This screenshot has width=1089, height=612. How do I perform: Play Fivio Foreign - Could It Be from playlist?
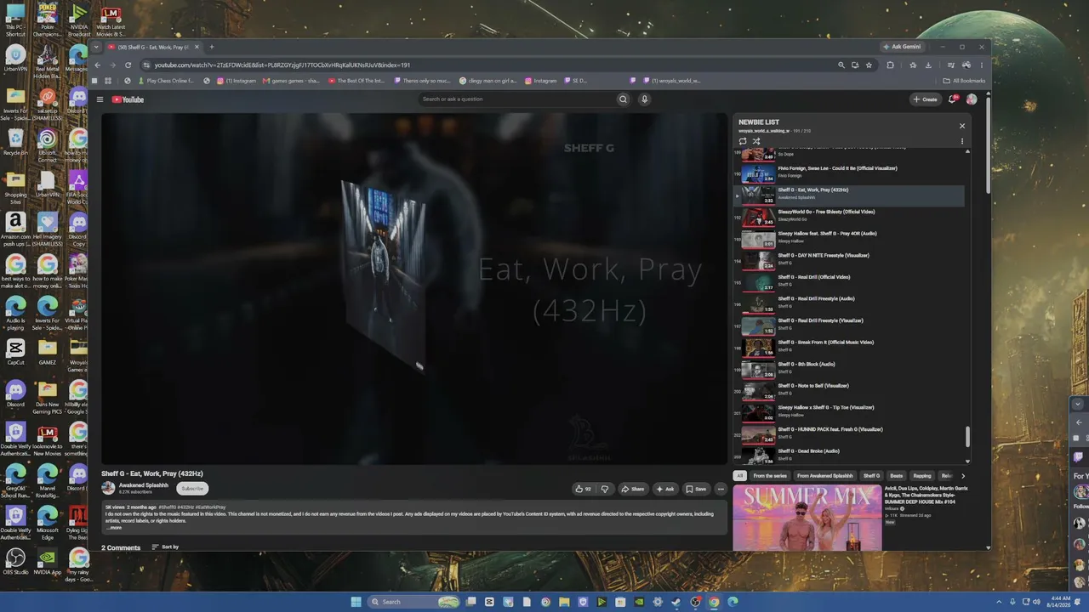pyautogui.click(x=851, y=174)
